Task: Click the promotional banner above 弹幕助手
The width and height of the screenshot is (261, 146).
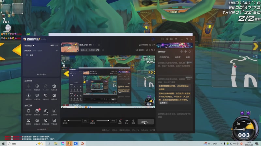Action: click(175, 45)
